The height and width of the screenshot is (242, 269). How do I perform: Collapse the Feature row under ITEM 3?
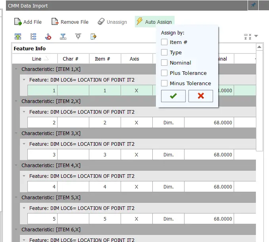[24, 144]
